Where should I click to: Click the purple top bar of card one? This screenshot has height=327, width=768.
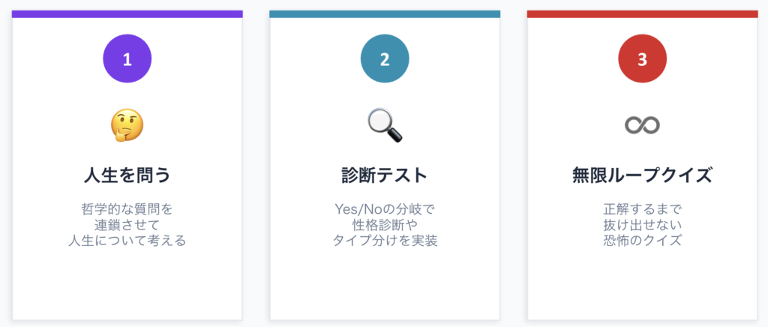pos(127,13)
